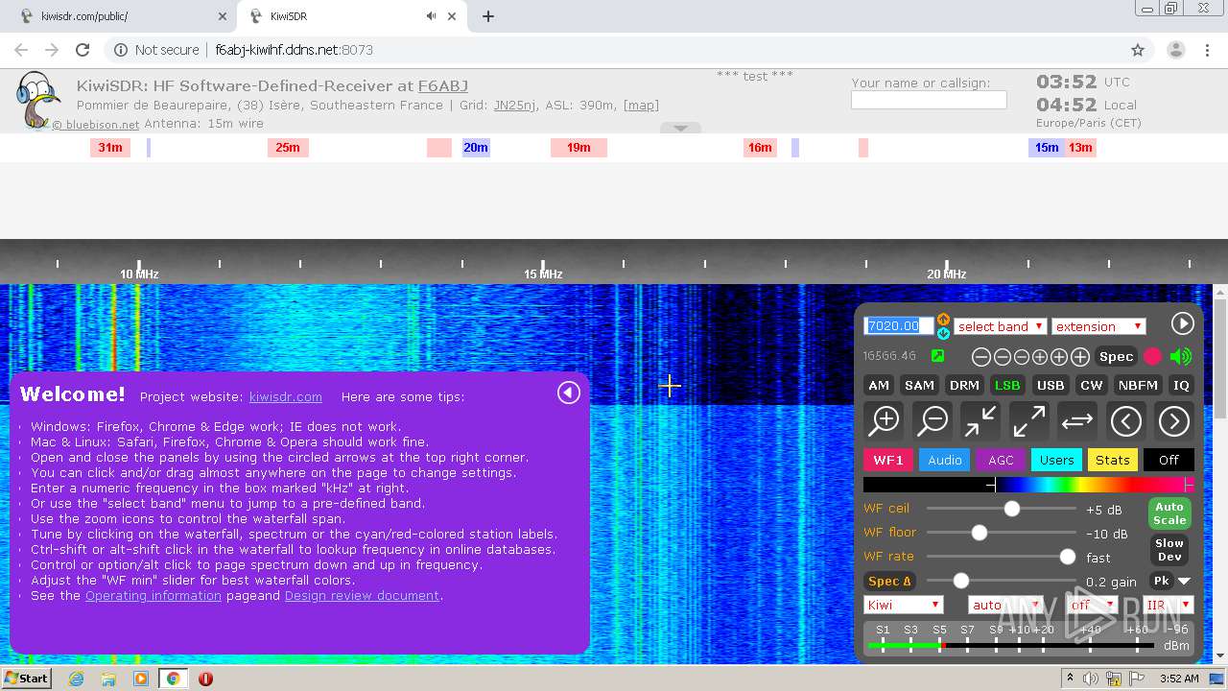Zoom in the waterfall with magnifier plus
The height and width of the screenshot is (691, 1228).
pos(885,420)
